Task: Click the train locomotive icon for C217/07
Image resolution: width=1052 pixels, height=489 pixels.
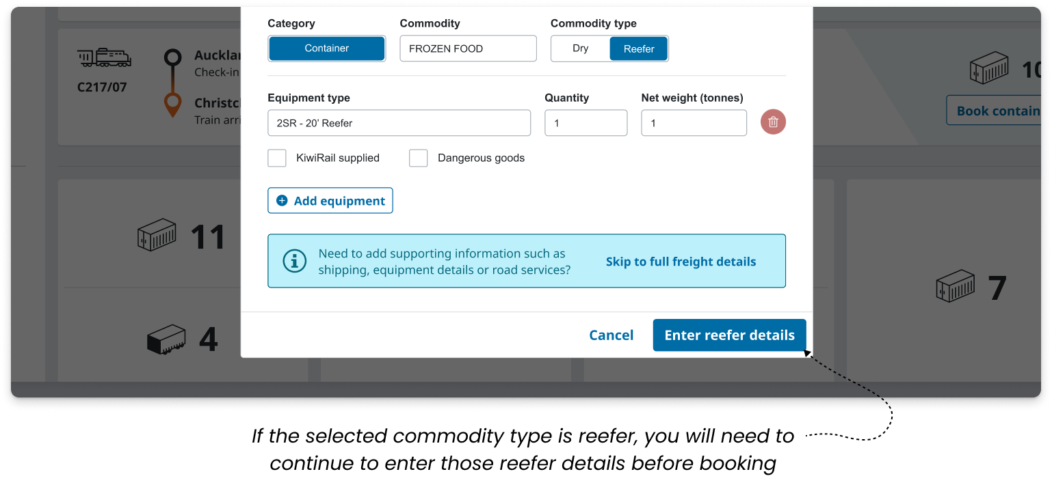Action: (104, 57)
